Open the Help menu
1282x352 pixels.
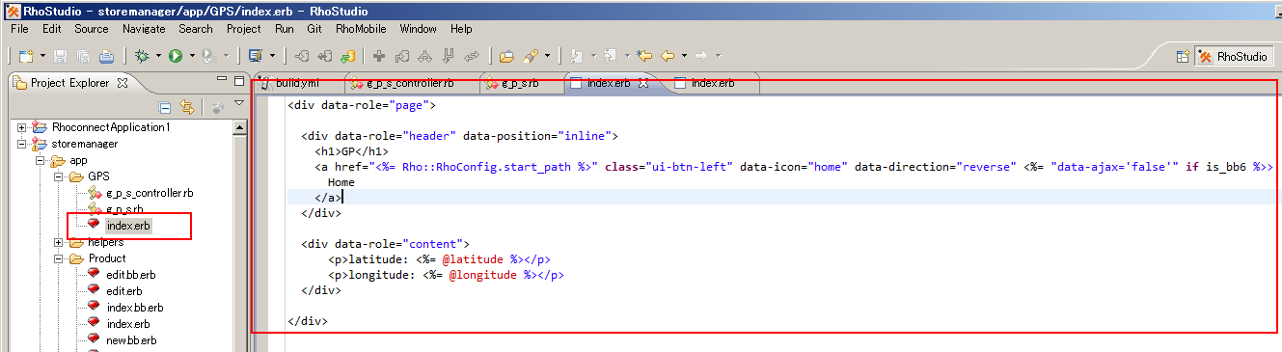(x=461, y=29)
